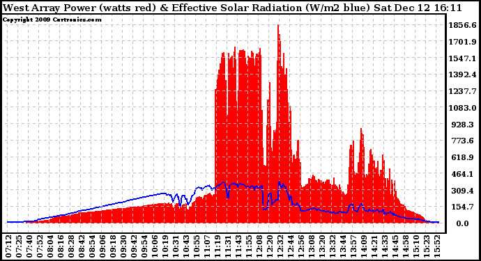Select the 07:12 time label
This screenshot has height=261, width=481.
coord(8,246)
